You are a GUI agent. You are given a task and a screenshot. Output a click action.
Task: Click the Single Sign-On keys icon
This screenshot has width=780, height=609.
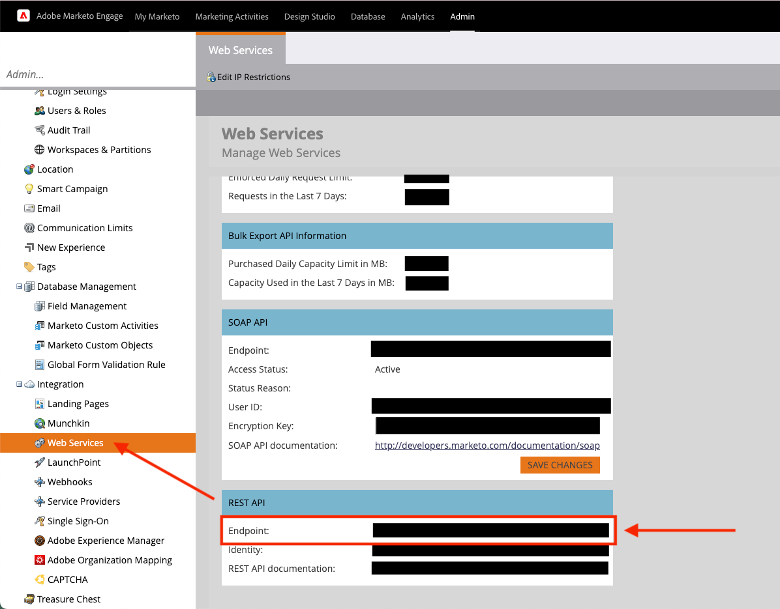point(40,521)
